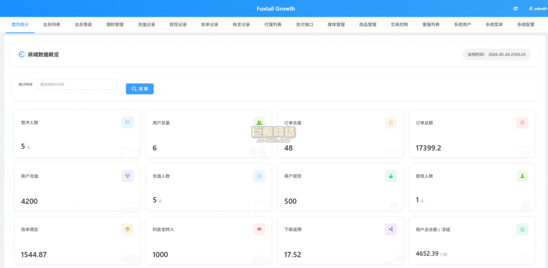
Task: Go to the 理财管理 tab
Action: (115, 25)
